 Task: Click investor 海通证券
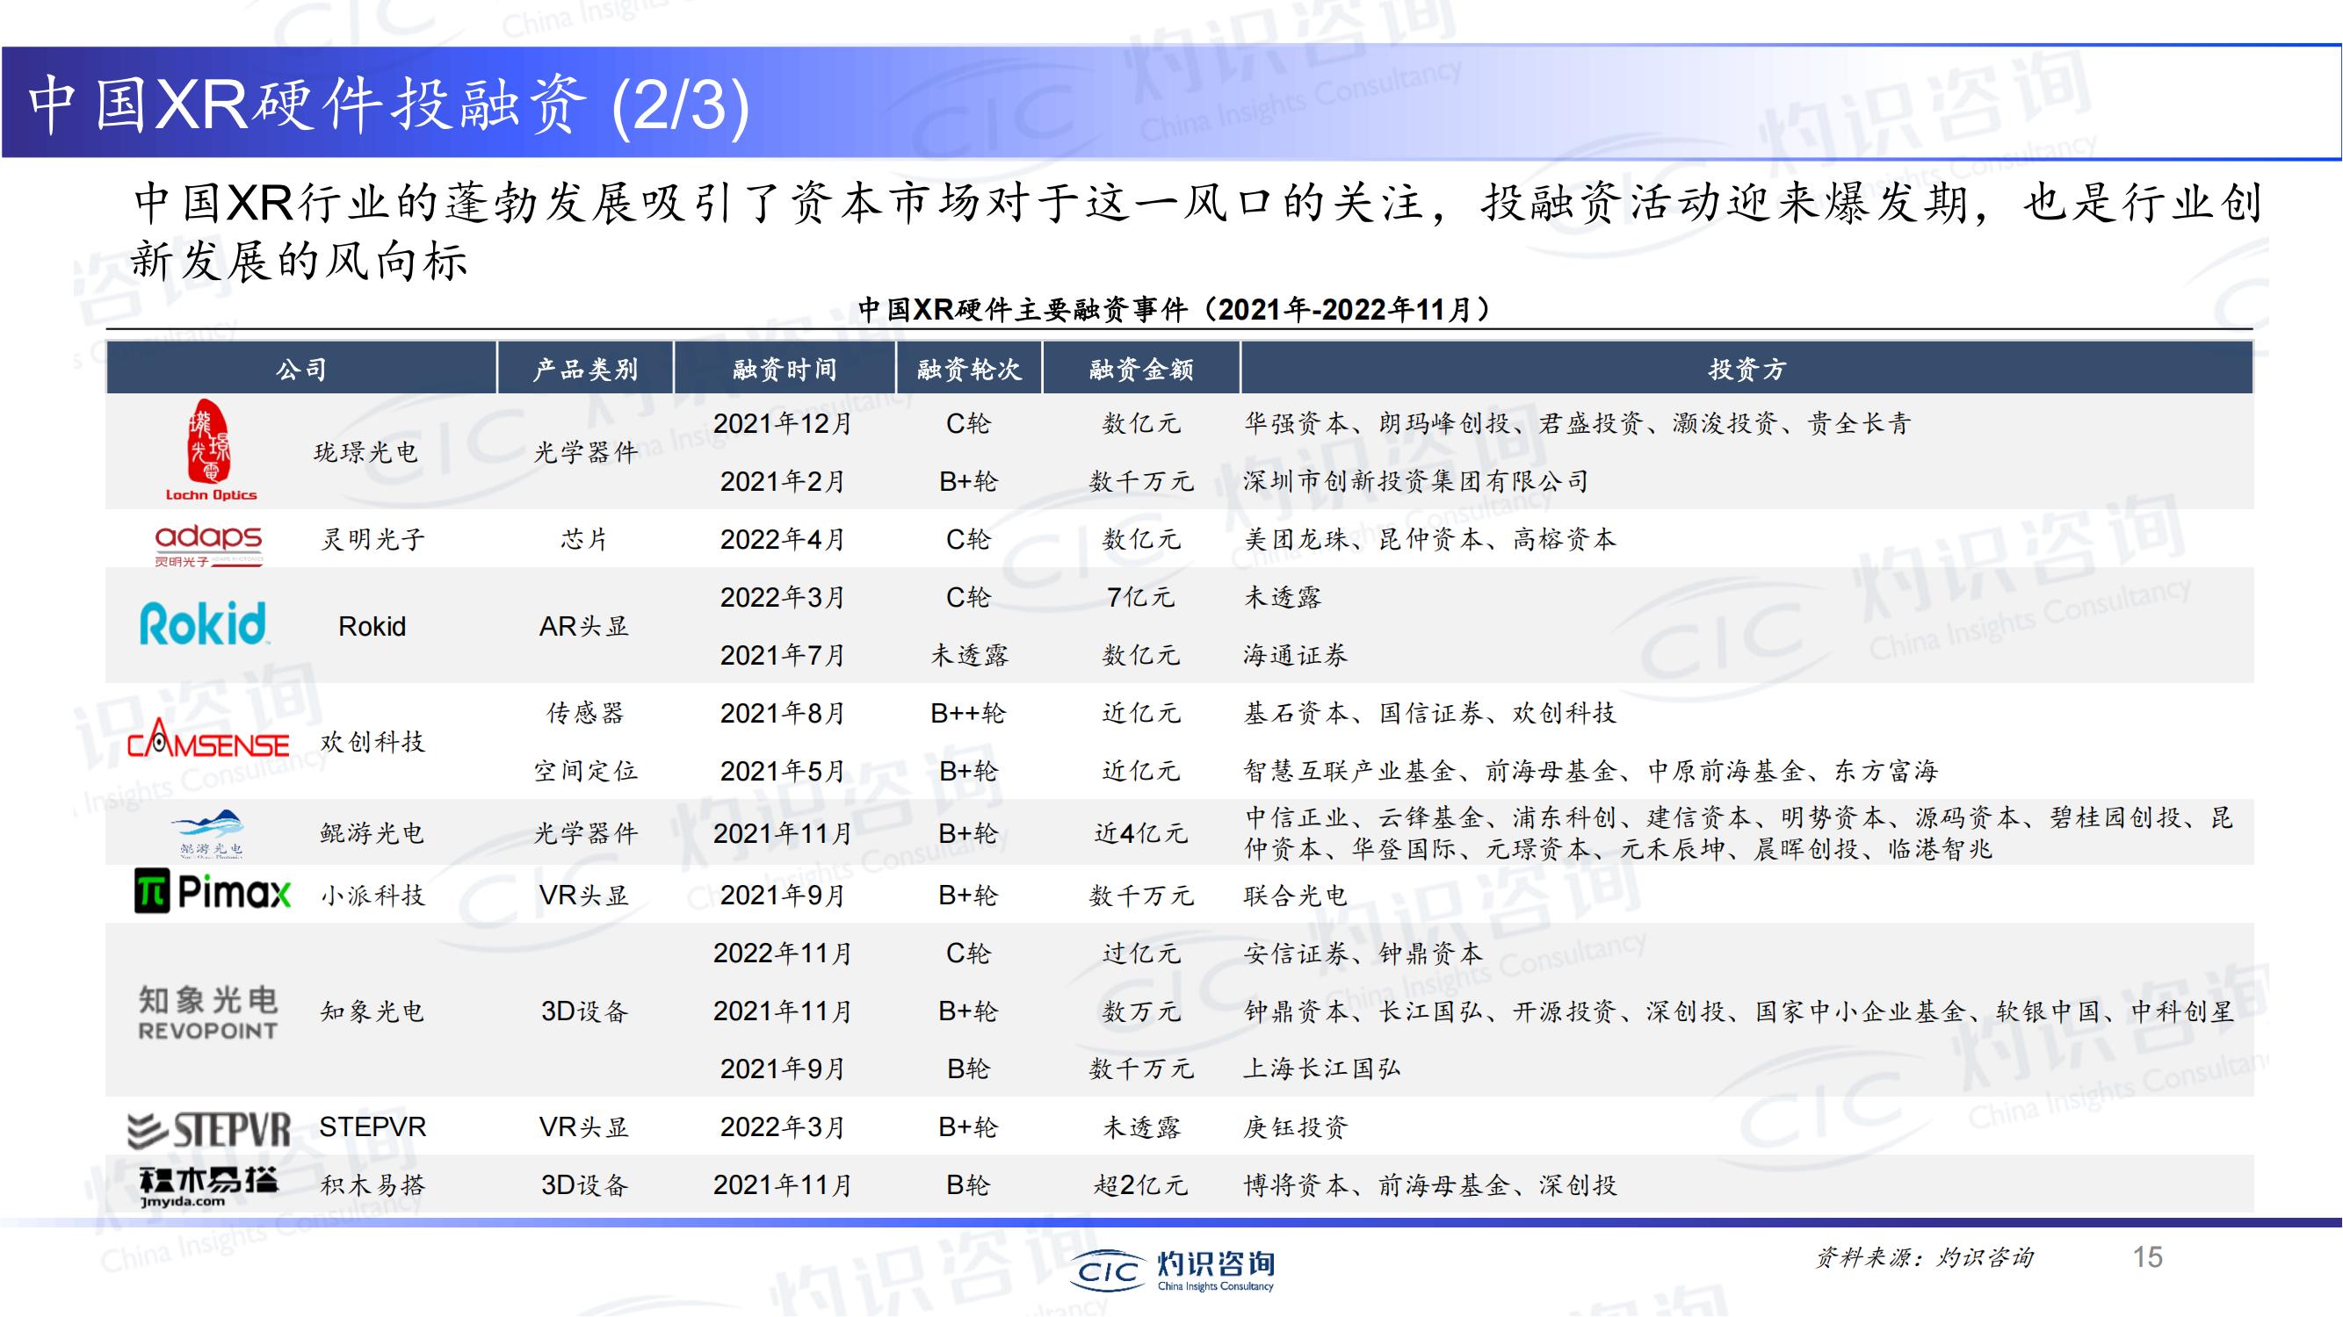[1295, 654]
